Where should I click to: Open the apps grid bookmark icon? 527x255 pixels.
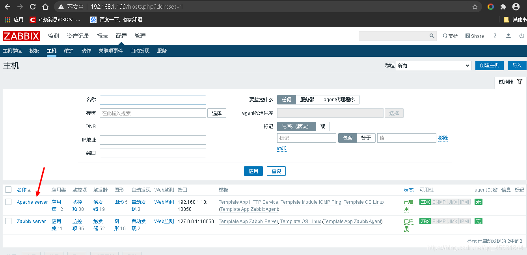click(7, 19)
